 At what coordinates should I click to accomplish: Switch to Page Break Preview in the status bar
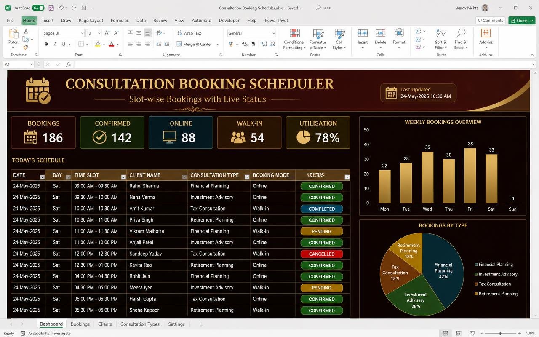pyautogui.click(x=472, y=333)
